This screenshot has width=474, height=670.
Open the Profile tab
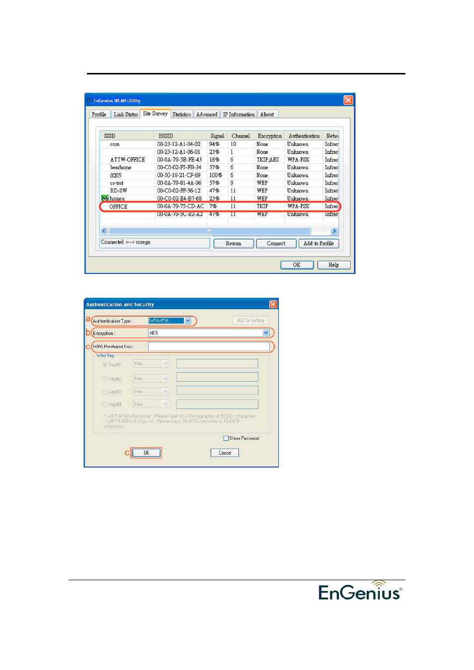[x=99, y=114]
